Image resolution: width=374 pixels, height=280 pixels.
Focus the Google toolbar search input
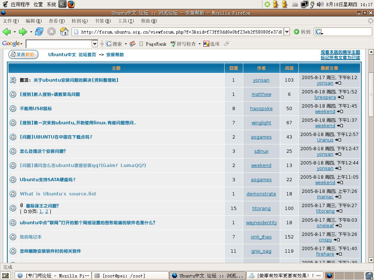[59, 44]
